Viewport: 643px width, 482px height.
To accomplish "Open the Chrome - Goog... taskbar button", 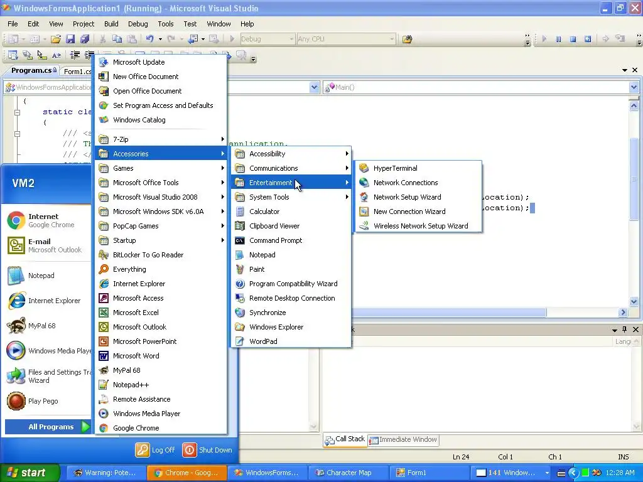I will [186, 473].
